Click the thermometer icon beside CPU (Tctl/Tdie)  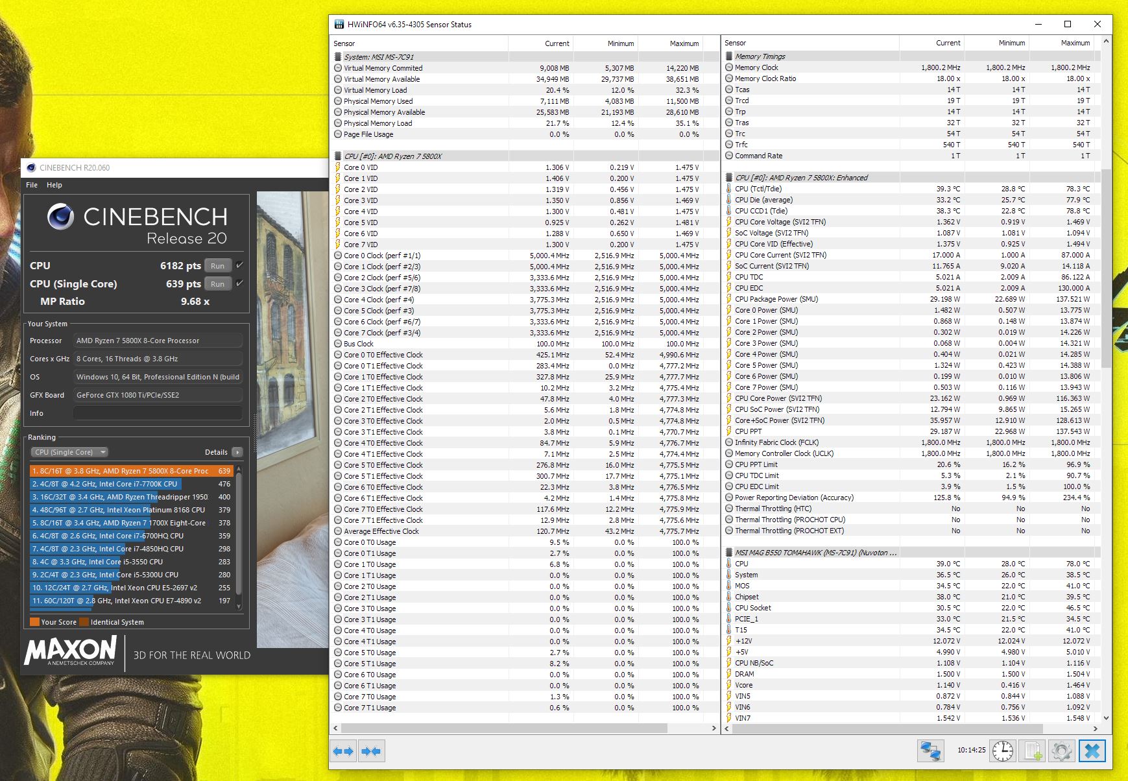click(x=729, y=189)
